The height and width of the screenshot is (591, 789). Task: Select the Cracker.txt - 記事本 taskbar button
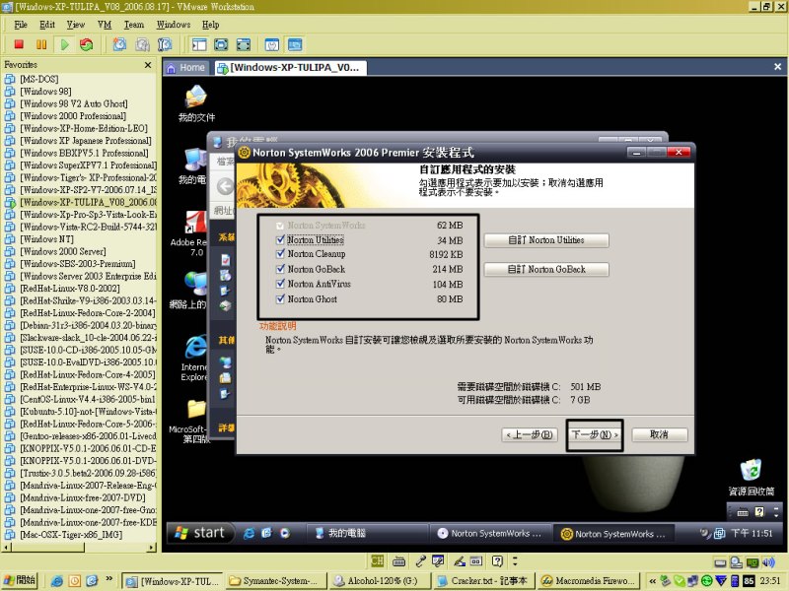(x=483, y=581)
